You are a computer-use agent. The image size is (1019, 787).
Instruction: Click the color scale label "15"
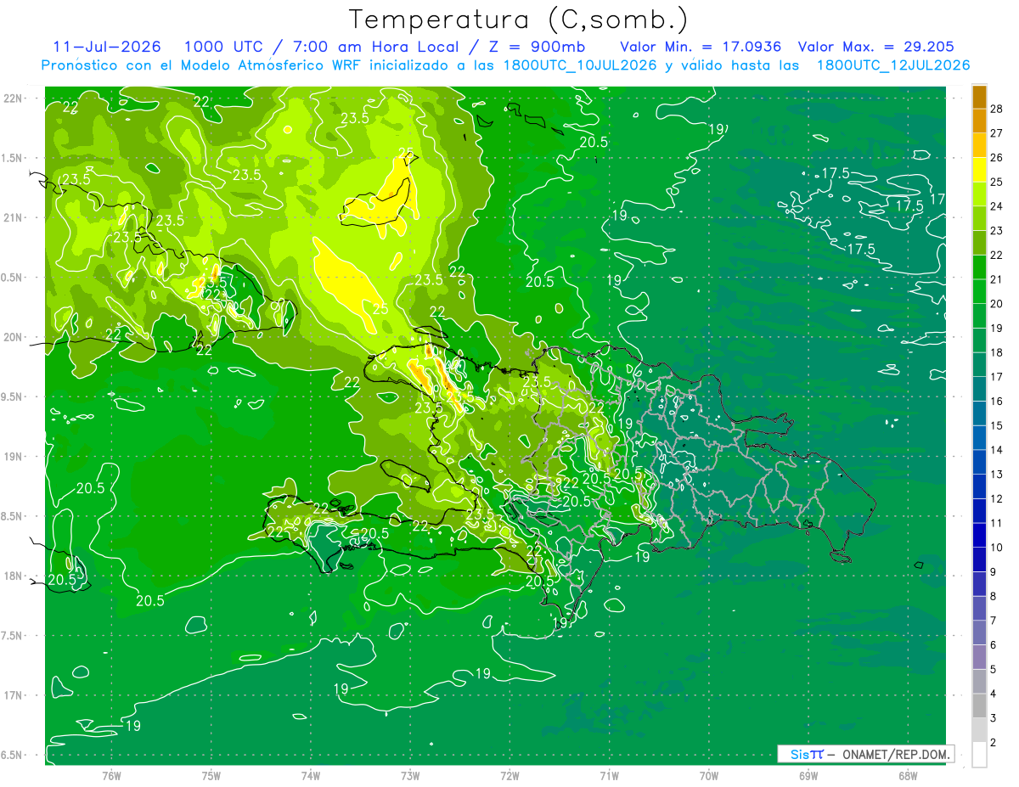996,426
